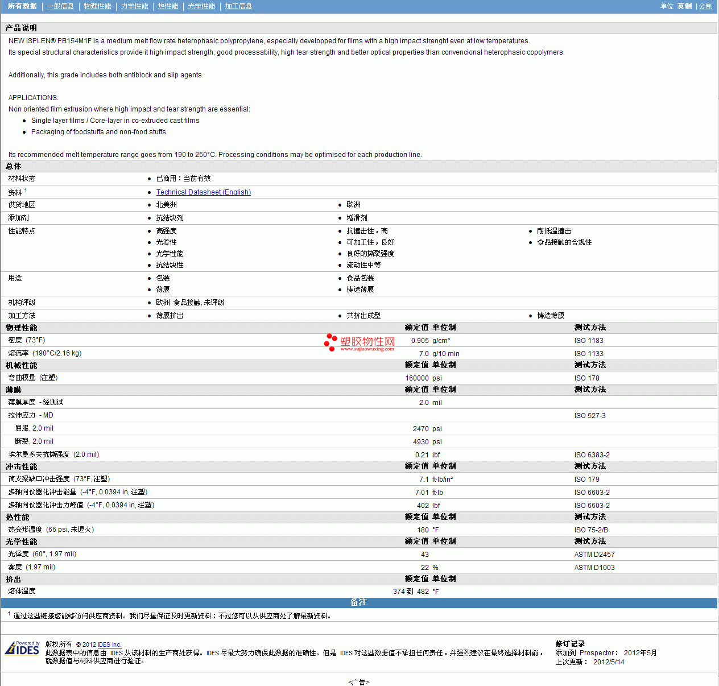Click melt flow rate value 7.0
Image resolution: width=719 pixels, height=686 pixels.
coord(424,354)
